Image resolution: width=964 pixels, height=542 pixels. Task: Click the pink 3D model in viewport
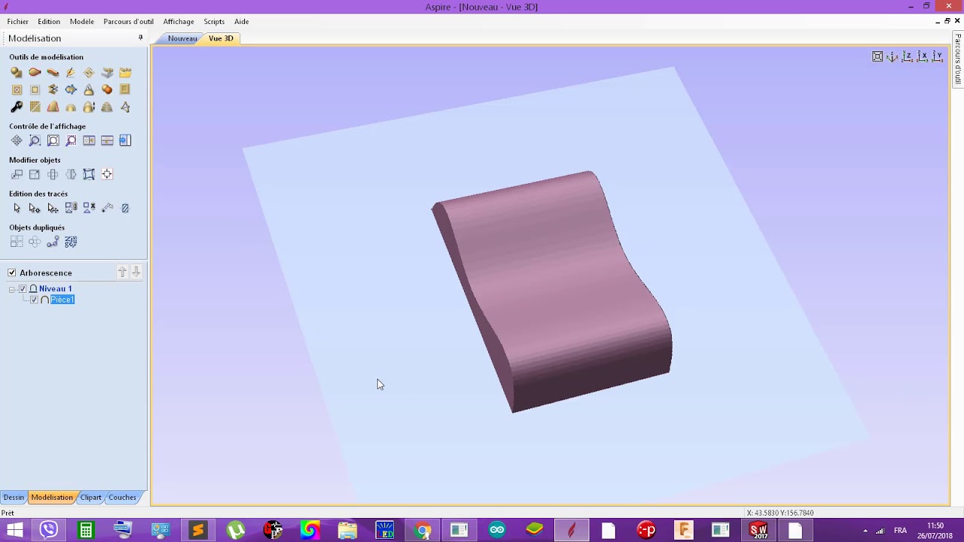tap(554, 290)
